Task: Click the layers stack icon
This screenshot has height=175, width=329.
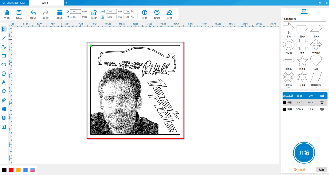Action: pyautogui.click(x=4, y=118)
